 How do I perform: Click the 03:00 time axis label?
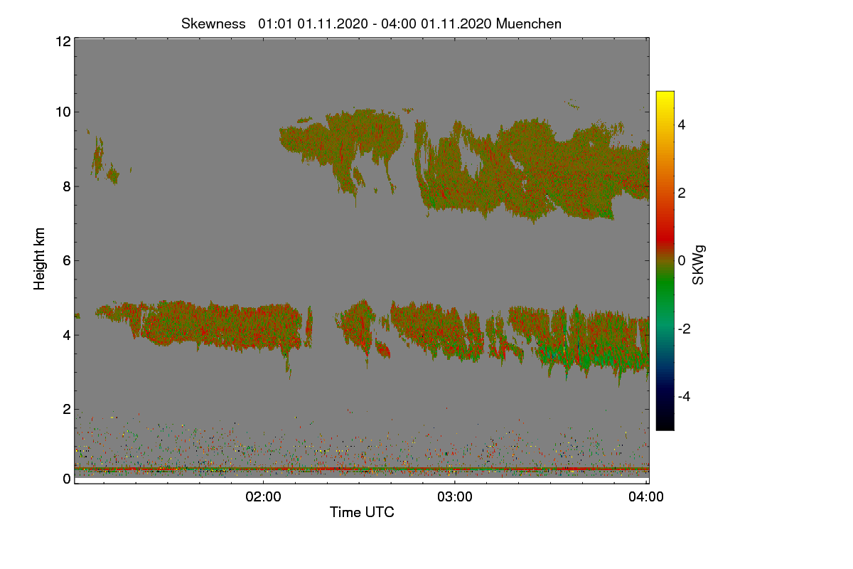pyautogui.click(x=455, y=497)
